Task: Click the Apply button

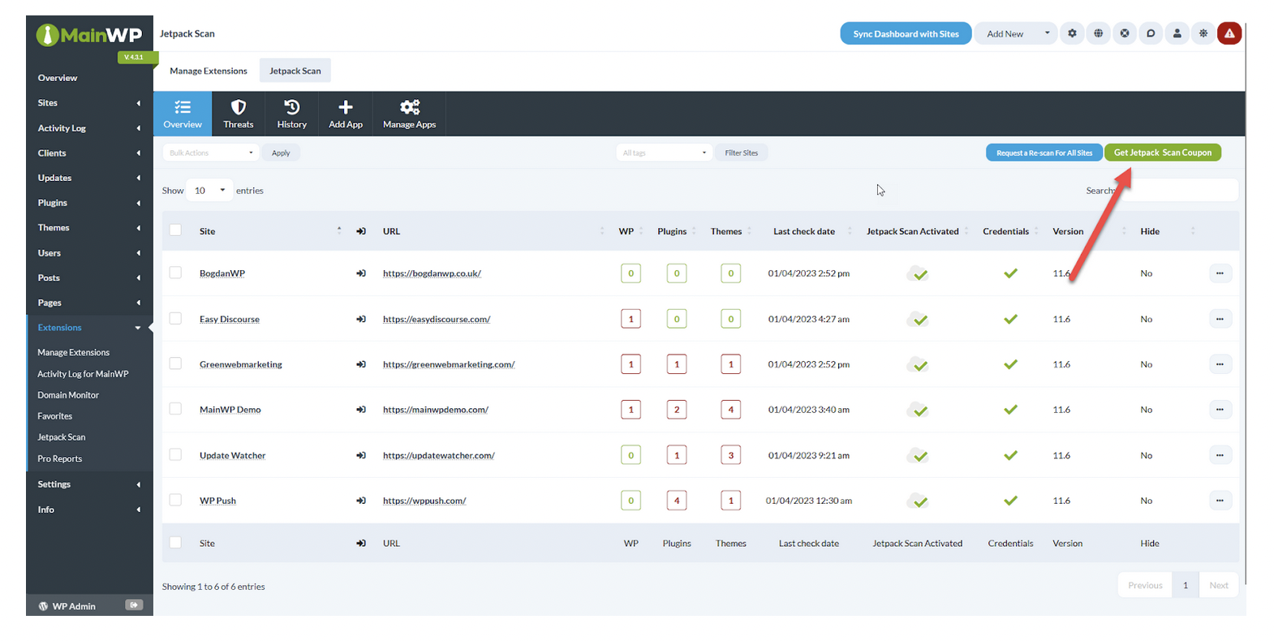Action: (281, 153)
